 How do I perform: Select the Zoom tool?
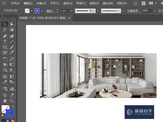[12, 101]
